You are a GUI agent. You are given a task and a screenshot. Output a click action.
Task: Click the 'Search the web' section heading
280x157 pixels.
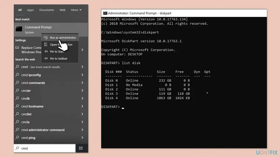(25, 59)
